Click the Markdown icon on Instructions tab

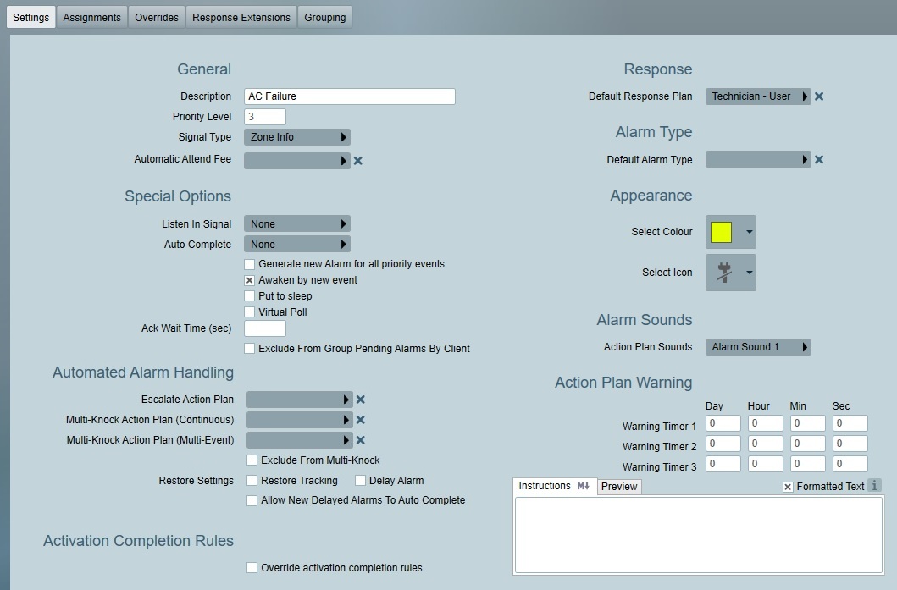click(x=583, y=486)
